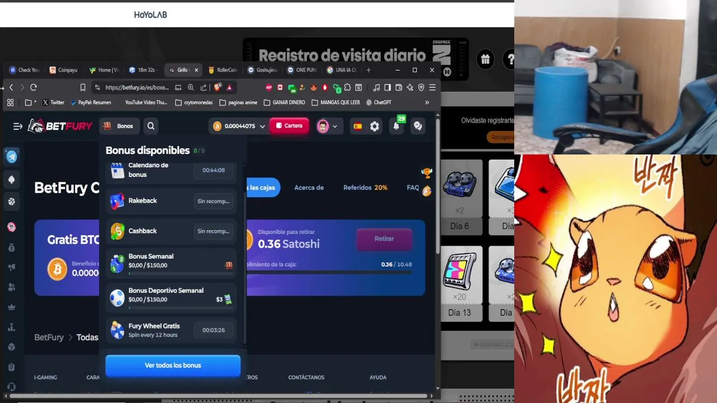Click the megaphone promotions icon in sidebar
Screen dimensions: 717x403
click(x=11, y=268)
